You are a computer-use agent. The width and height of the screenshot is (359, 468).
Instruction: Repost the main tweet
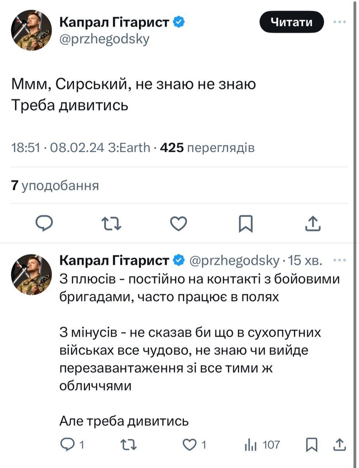pyautogui.click(x=111, y=223)
